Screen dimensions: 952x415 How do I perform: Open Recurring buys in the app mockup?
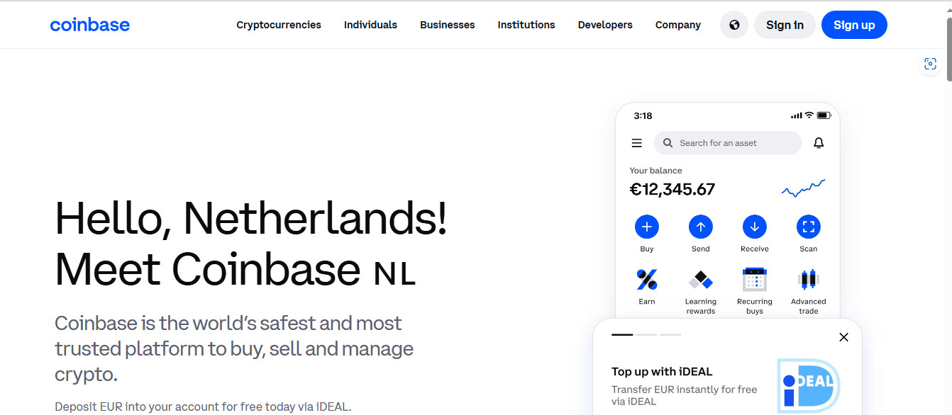pos(754,280)
